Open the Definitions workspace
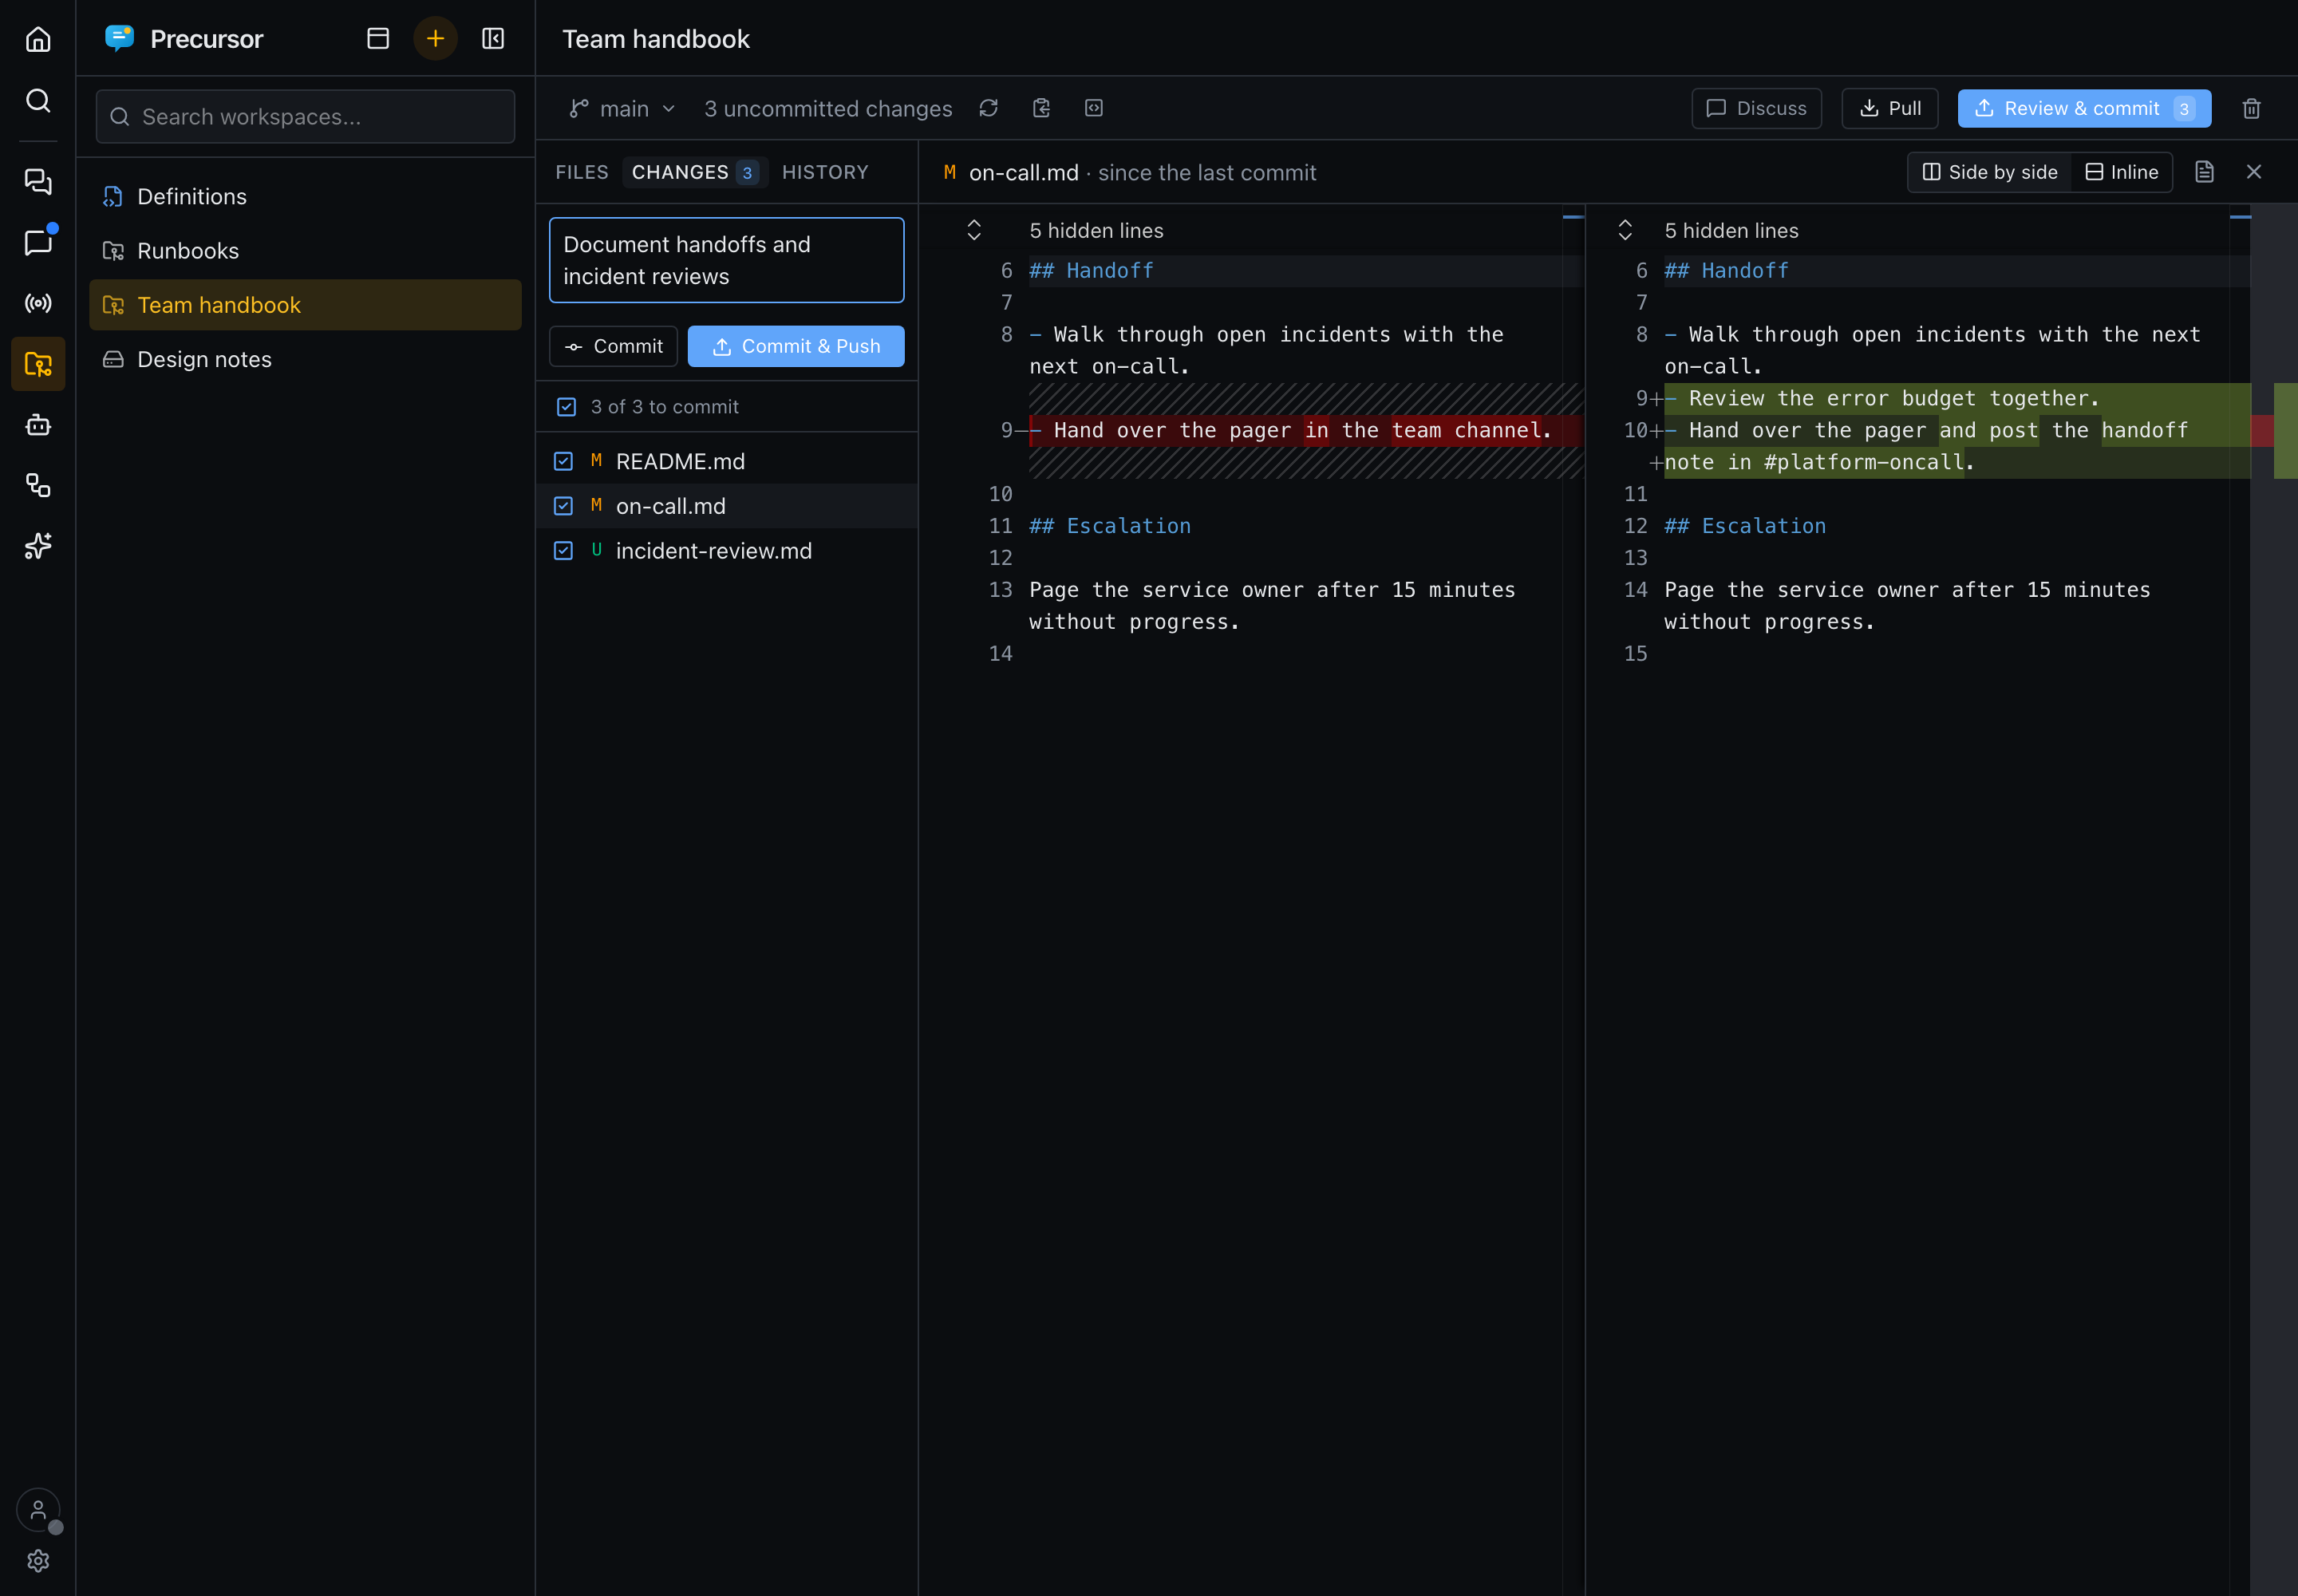 (305, 196)
